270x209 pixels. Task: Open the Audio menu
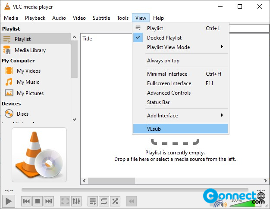click(59, 18)
